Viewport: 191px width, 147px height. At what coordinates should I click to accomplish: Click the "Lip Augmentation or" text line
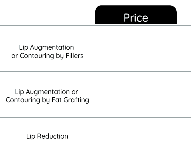[46, 92]
